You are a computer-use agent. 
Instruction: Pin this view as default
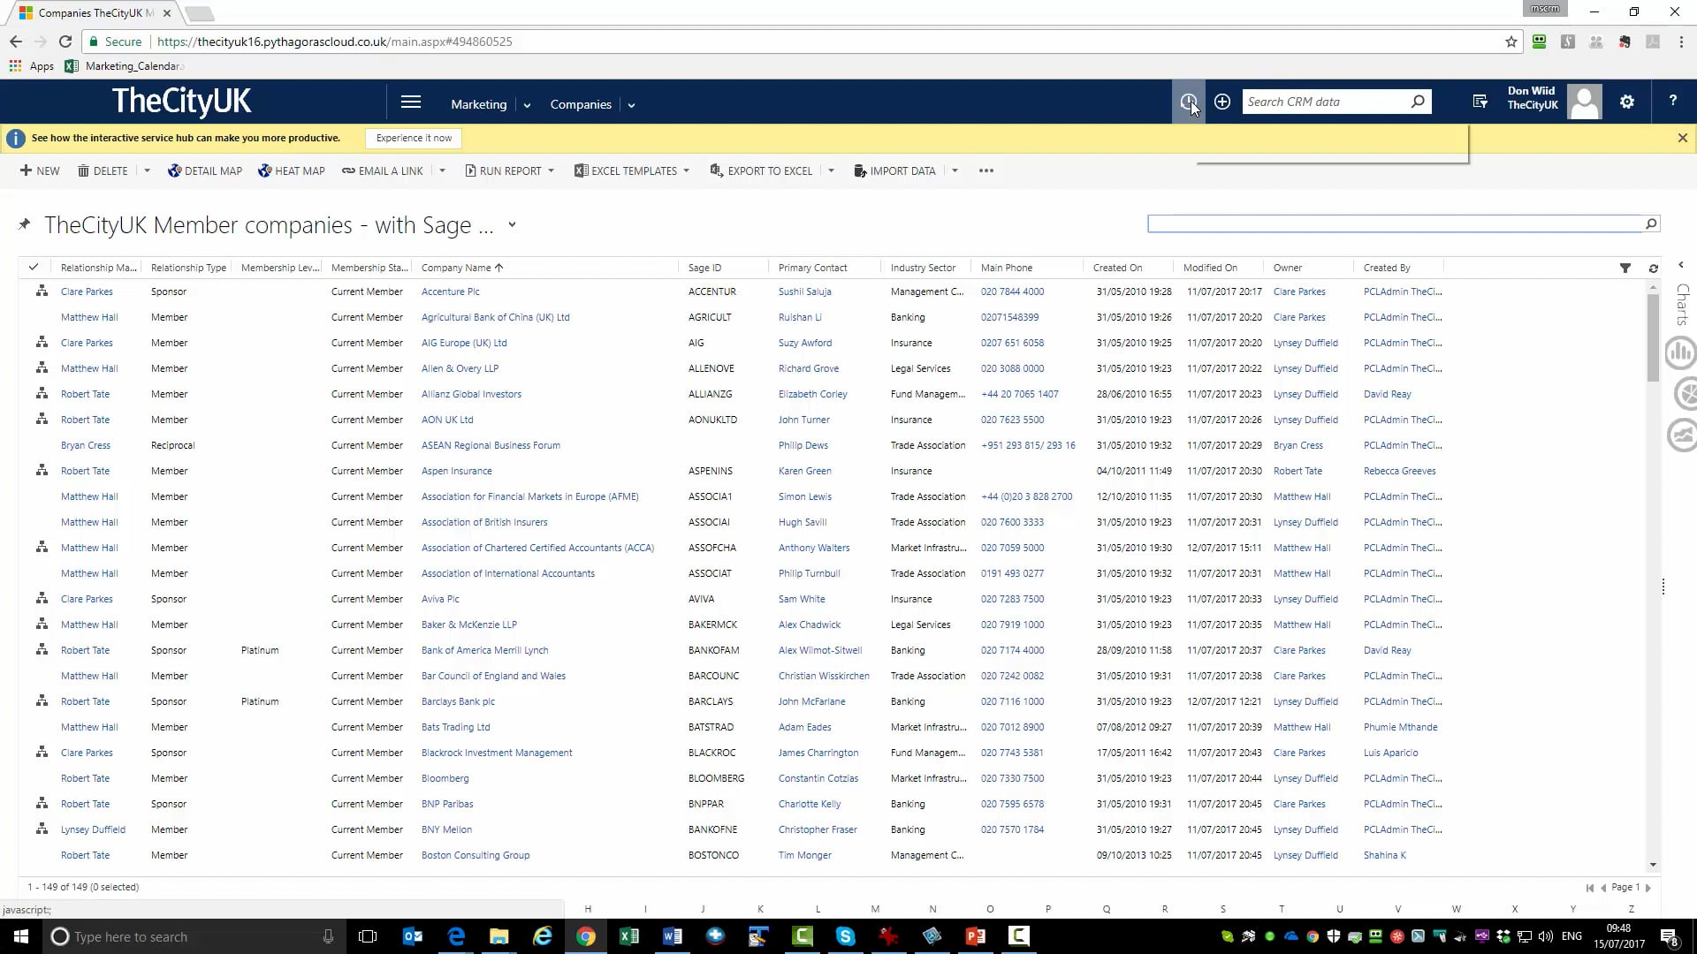tap(25, 224)
